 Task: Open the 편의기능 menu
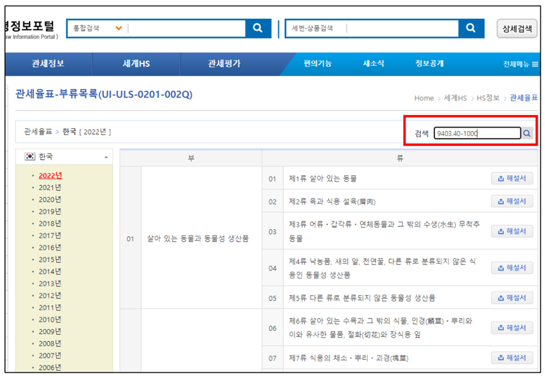(317, 64)
